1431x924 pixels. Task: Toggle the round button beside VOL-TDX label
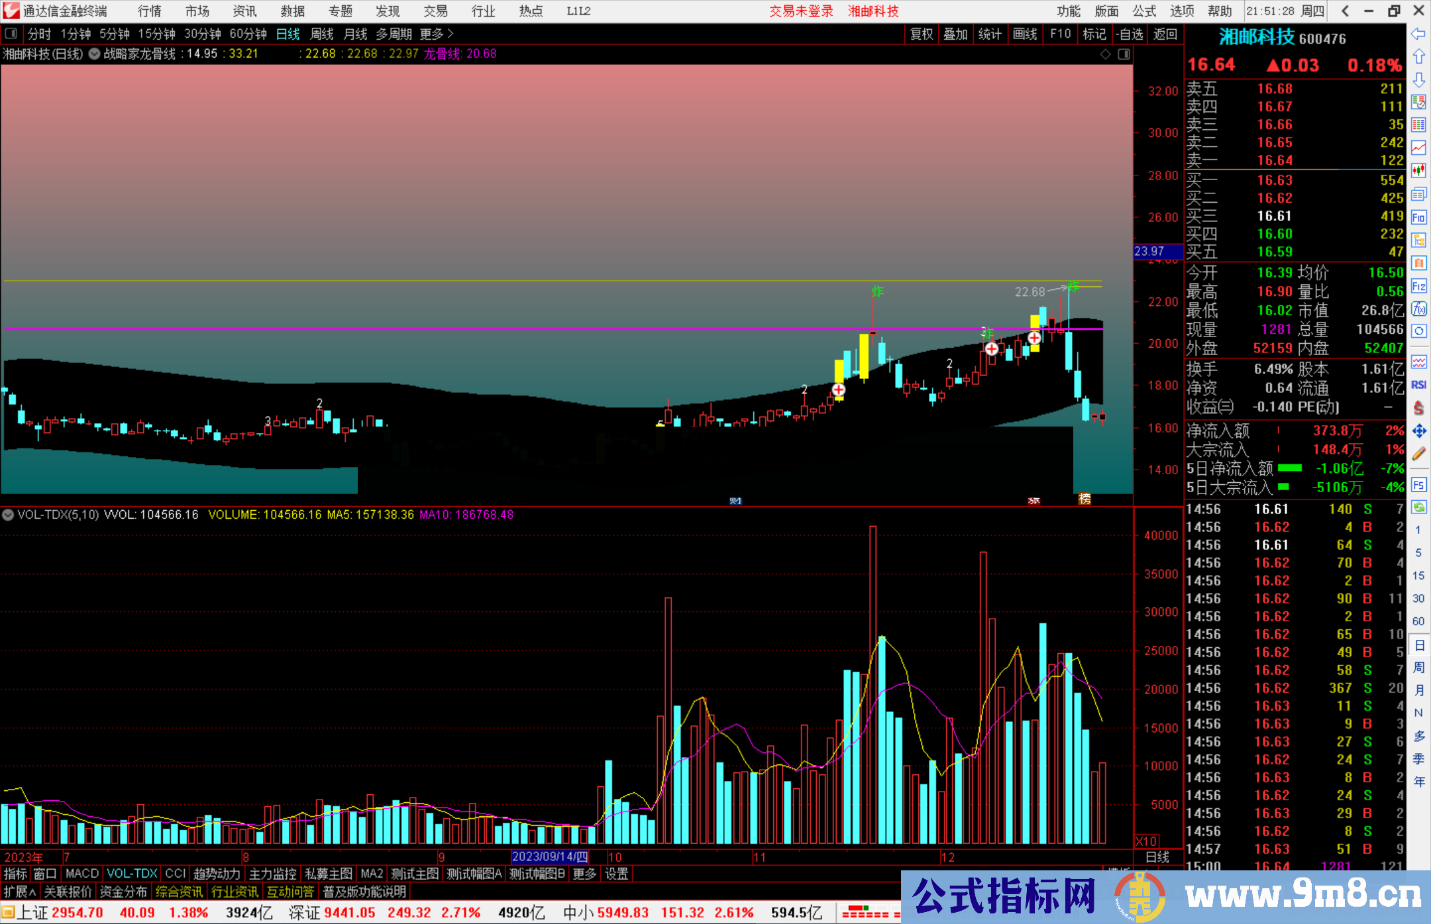(8, 515)
